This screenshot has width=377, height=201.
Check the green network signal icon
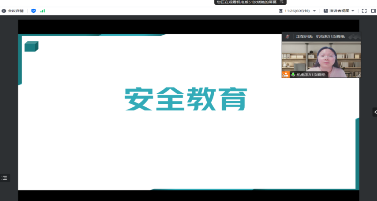coord(42,11)
